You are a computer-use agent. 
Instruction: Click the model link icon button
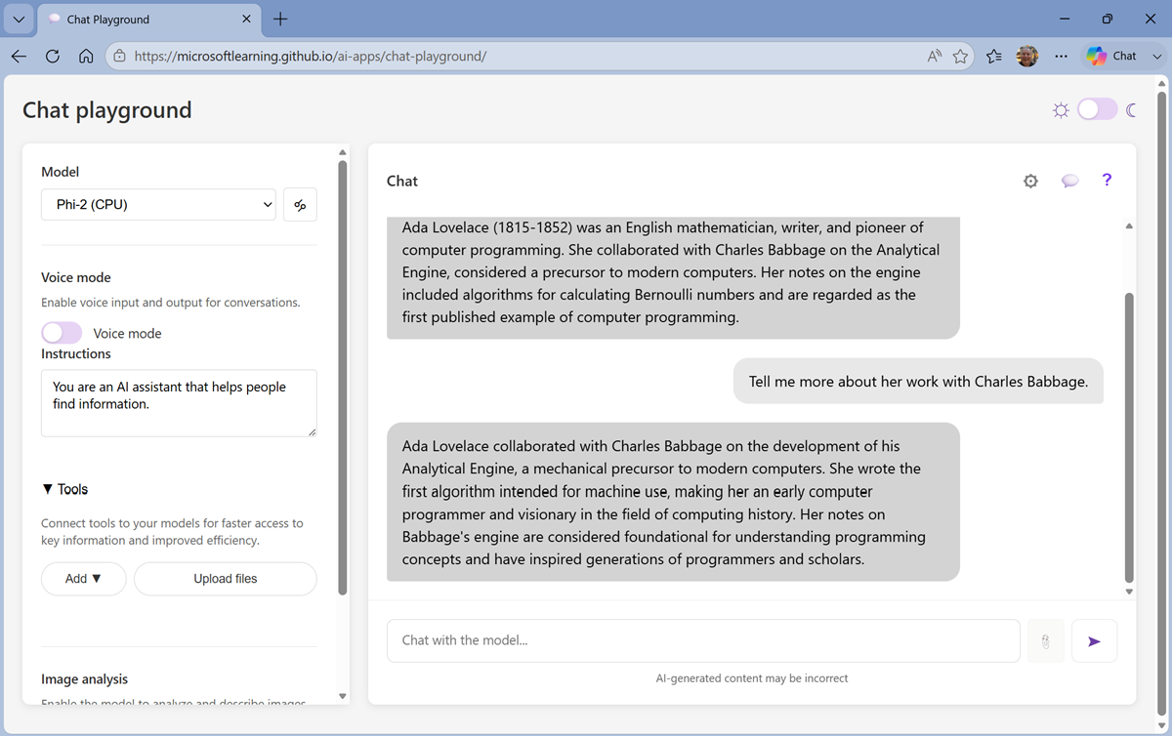pos(300,205)
